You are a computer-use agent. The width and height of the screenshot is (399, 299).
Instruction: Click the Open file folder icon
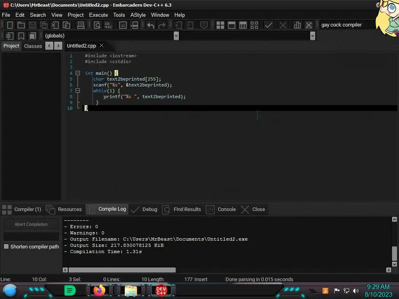coord(21,25)
